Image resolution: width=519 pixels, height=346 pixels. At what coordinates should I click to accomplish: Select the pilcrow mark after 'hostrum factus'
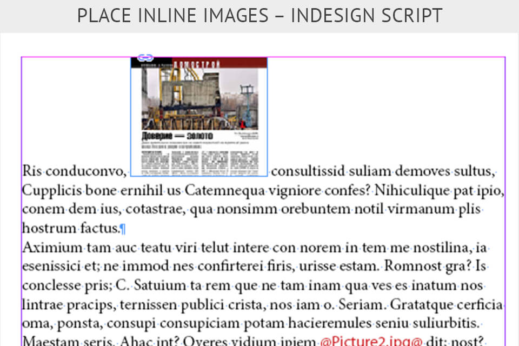pyautogui.click(x=123, y=228)
